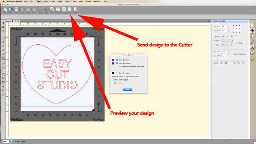This screenshot has height=144, width=256.
Task: Open the File menu
Action: coord(26,1)
